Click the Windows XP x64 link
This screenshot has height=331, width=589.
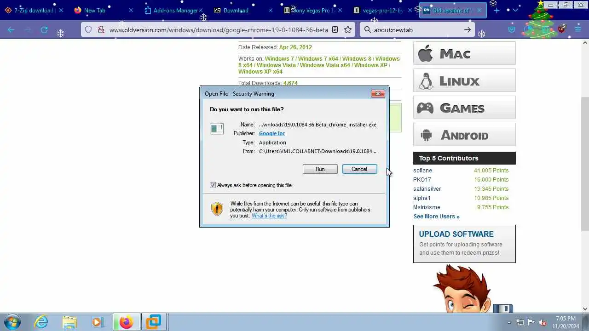point(260,72)
